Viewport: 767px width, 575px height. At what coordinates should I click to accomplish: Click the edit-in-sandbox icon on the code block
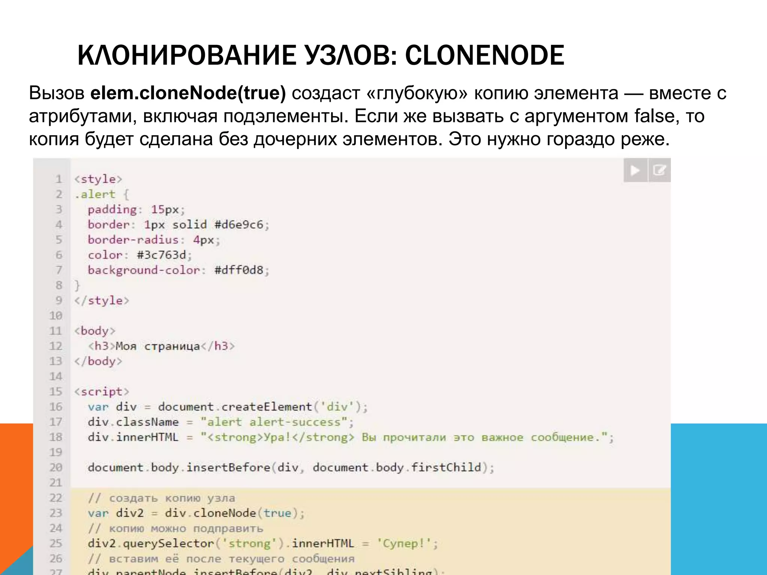pos(659,170)
